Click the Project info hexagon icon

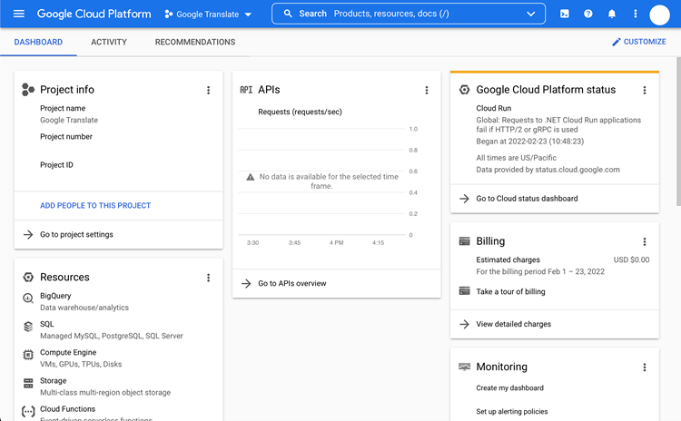point(28,90)
